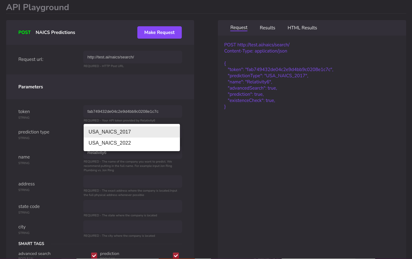Switch to the Results tab

(x=267, y=28)
